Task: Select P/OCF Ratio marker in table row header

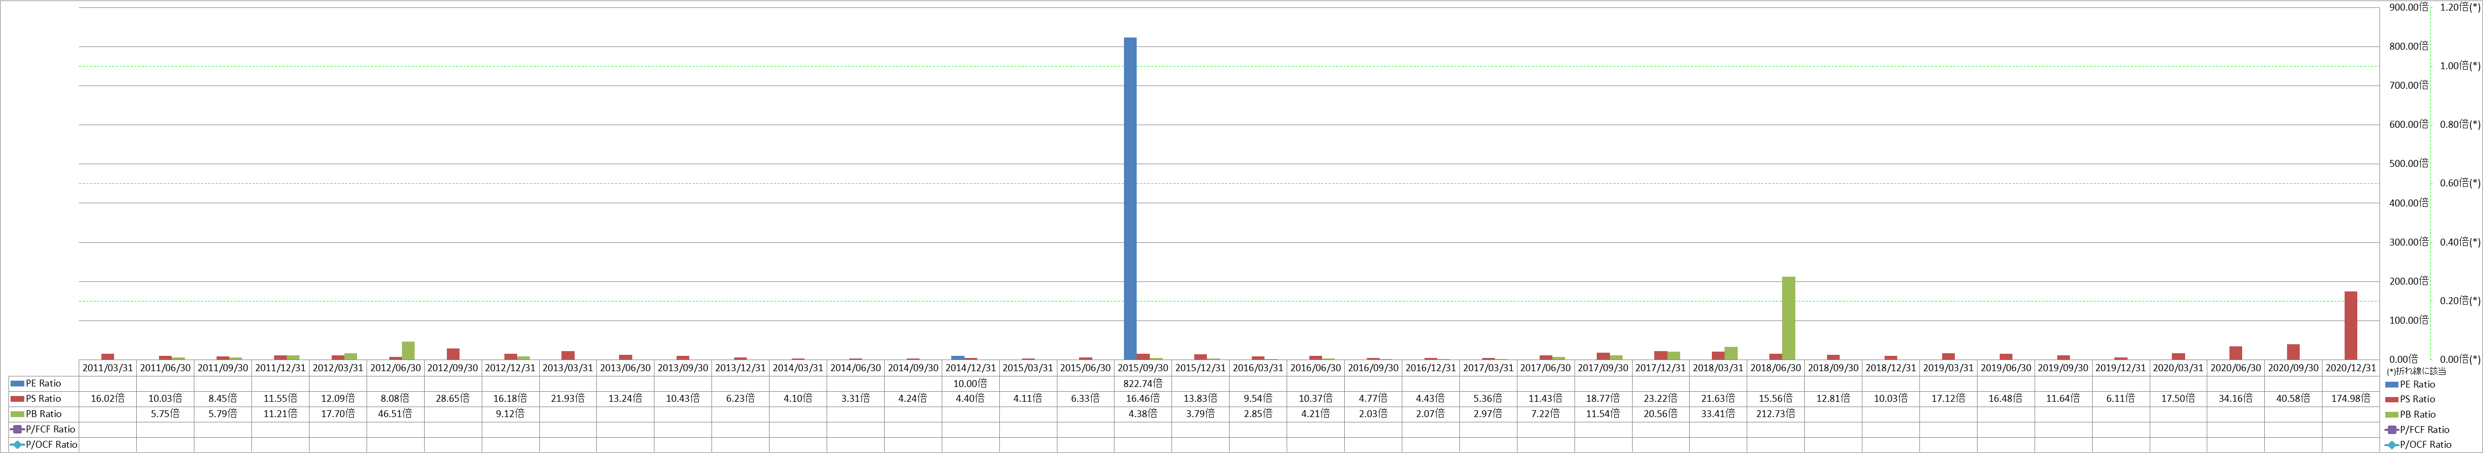Action: click(17, 445)
